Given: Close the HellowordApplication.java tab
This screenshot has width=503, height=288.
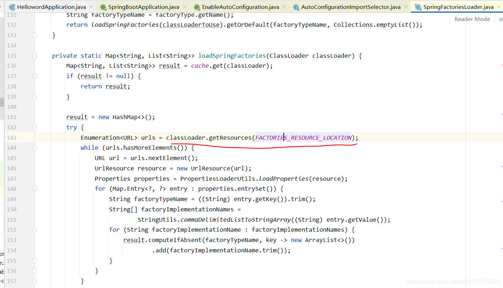Looking at the screenshot, I should 91,7.
